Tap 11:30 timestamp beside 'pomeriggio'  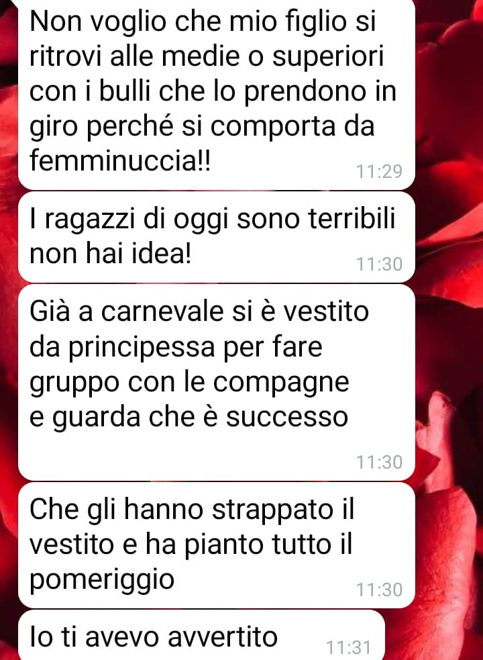click(x=379, y=590)
